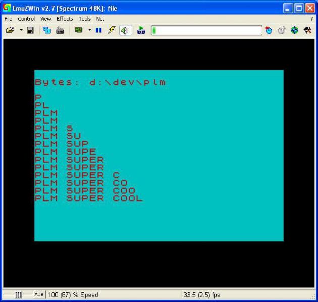Expand the dropdown arrow beside the open icon

pyautogui.click(x=21, y=30)
